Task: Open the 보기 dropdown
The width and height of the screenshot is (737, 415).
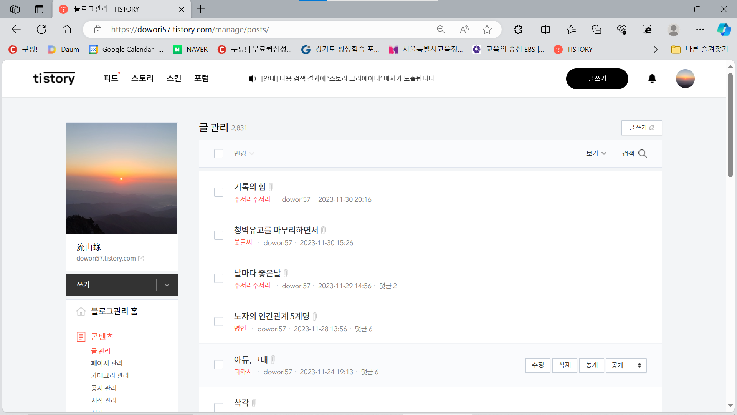Action: (596, 154)
